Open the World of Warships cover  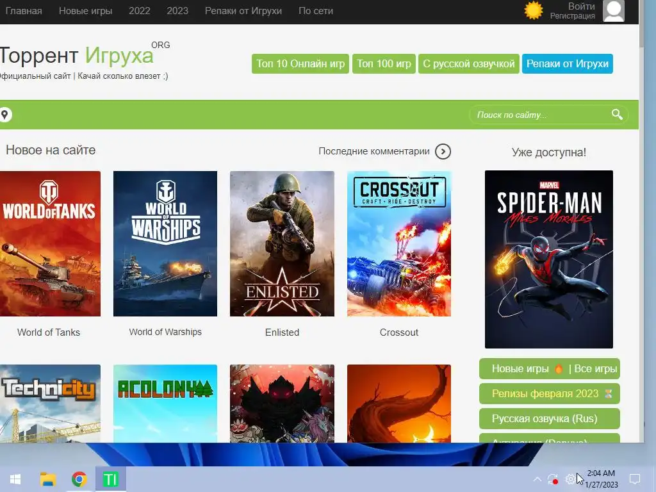pyautogui.click(x=165, y=243)
